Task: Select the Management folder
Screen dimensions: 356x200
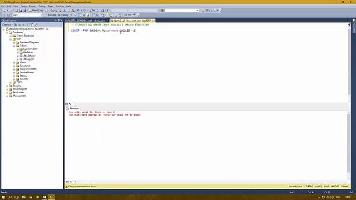Action: [19, 96]
